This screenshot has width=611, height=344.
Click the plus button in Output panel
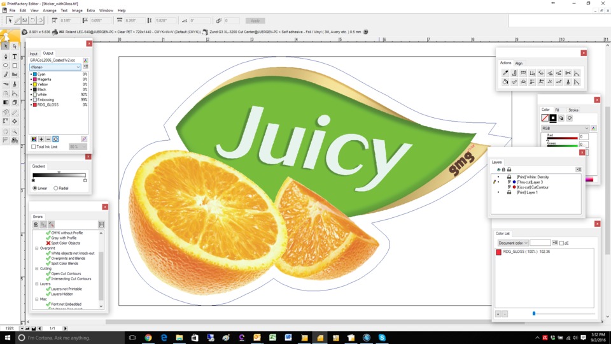(41, 140)
